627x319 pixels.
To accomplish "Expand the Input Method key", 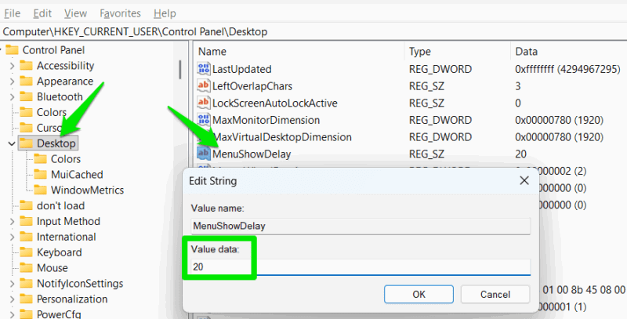I will pyautogui.click(x=12, y=221).
